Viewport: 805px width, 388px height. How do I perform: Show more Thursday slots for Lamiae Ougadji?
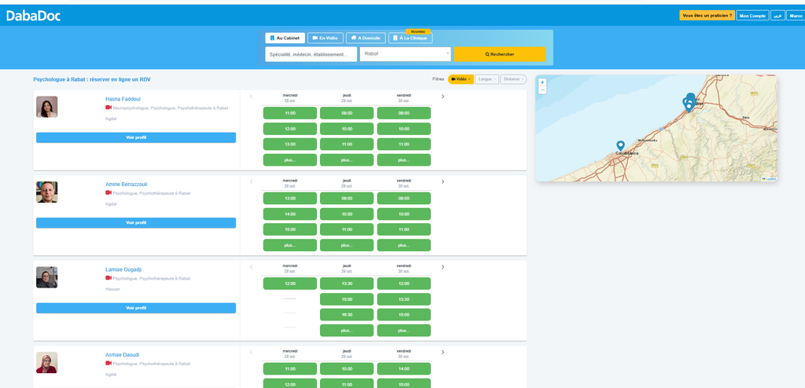tap(347, 331)
